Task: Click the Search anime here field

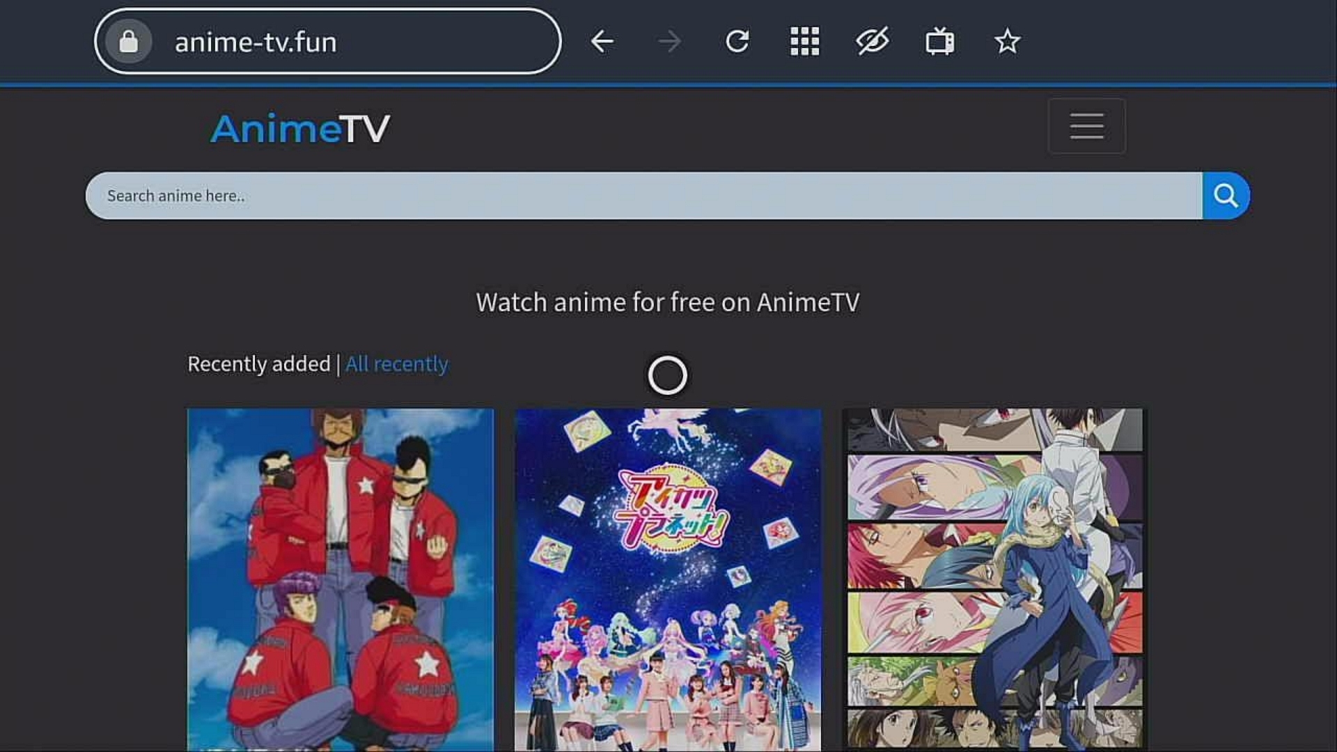Action: tap(644, 196)
